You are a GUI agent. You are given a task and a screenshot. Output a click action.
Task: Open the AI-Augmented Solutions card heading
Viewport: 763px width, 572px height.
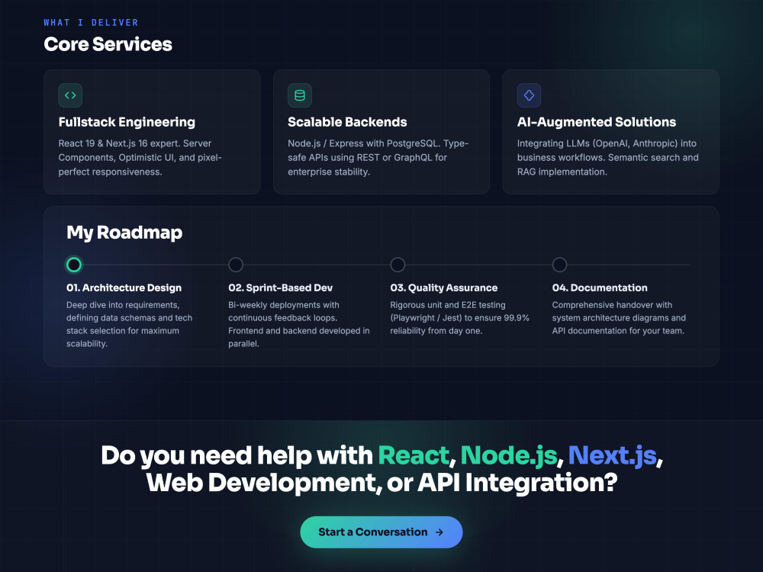coord(597,122)
